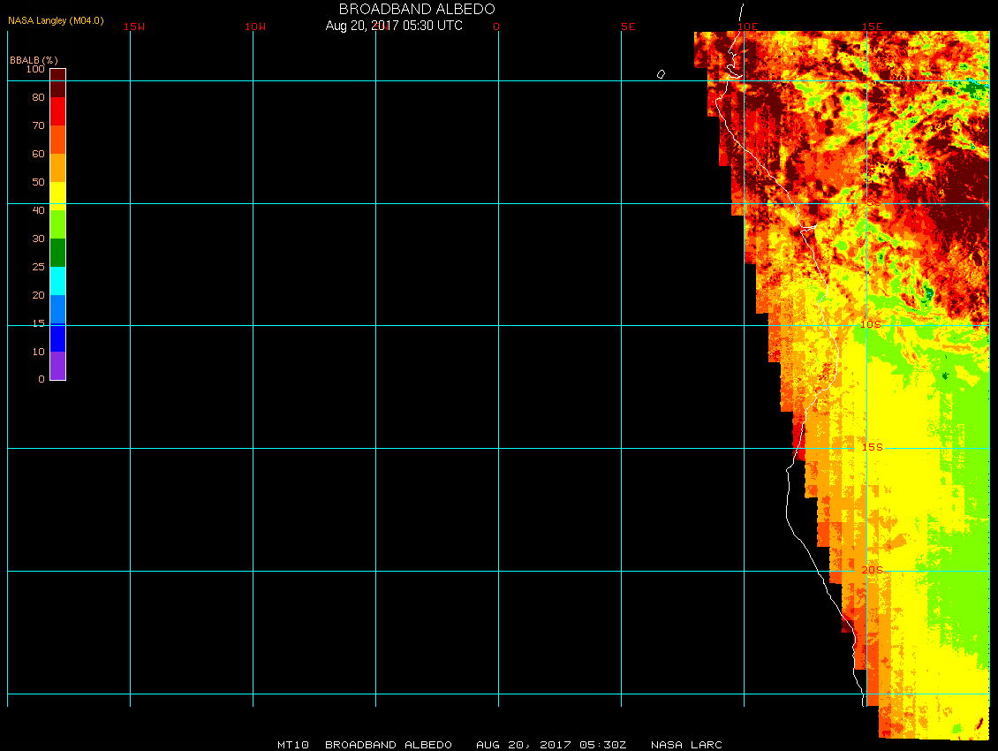Click the dark green 25-30% colorbar segment

click(x=57, y=253)
